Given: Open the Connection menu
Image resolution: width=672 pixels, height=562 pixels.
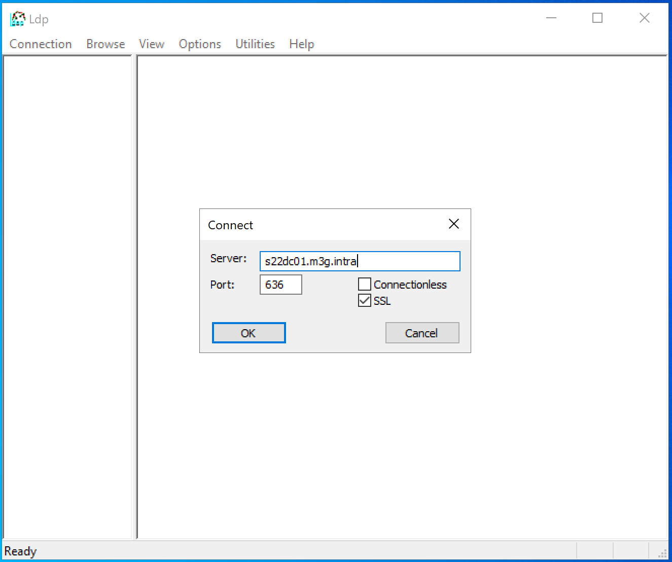Looking at the screenshot, I should (41, 44).
